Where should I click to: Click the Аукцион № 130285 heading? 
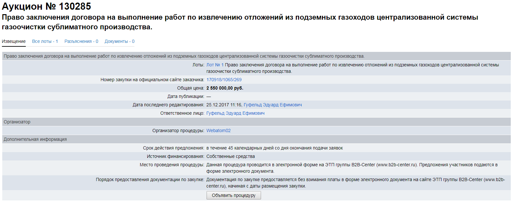pos(46,6)
